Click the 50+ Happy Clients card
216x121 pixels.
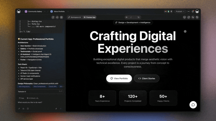[163, 98]
